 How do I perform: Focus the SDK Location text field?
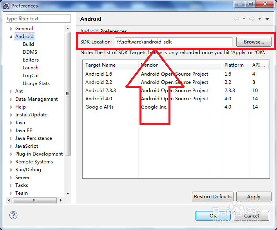174,42
